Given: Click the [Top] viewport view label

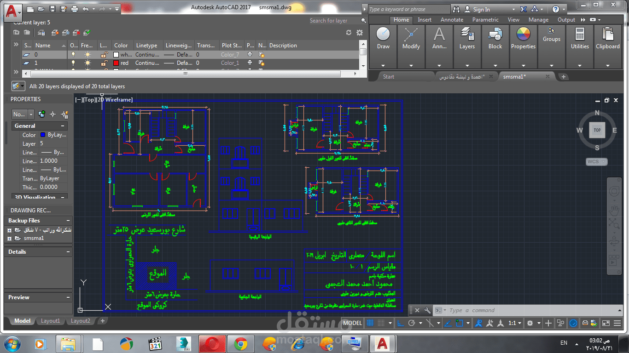Looking at the screenshot, I should tap(88, 100).
